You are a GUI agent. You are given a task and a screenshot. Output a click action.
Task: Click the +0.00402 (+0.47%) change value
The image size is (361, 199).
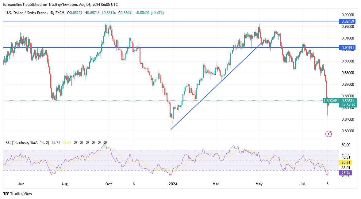(149, 13)
